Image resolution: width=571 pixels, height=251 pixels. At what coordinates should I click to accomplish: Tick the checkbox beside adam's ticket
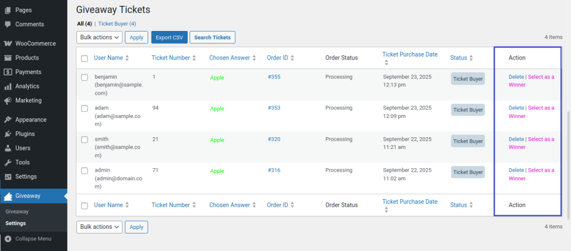tap(85, 108)
